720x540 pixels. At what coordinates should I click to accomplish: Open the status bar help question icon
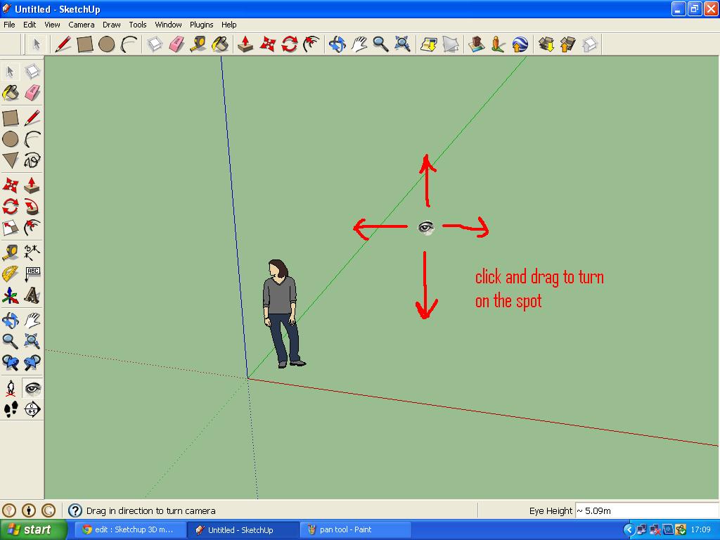[75, 510]
